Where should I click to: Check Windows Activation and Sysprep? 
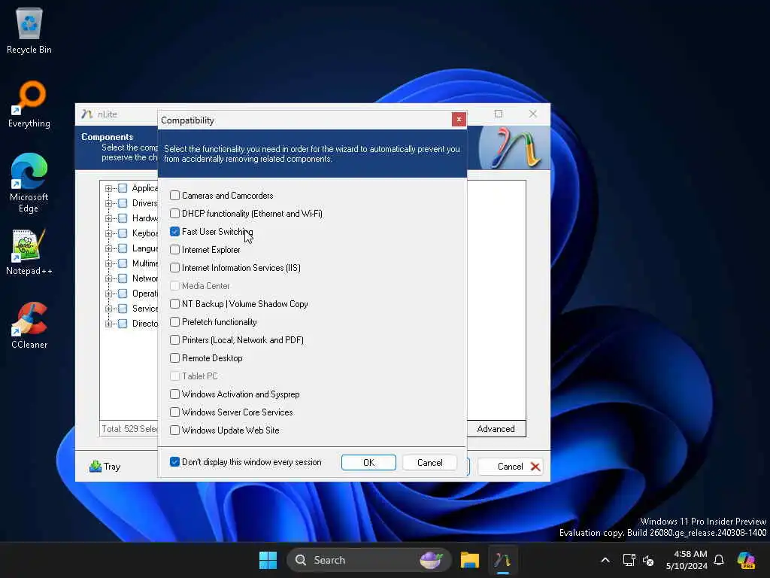[174, 394]
